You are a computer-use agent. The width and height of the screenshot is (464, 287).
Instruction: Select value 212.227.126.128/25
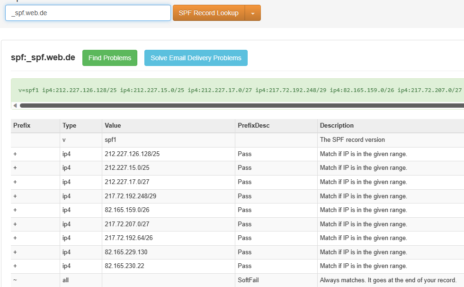(x=132, y=154)
